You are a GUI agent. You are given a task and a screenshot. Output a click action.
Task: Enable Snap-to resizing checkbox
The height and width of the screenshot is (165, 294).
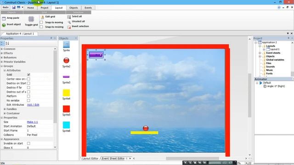click(41, 27)
